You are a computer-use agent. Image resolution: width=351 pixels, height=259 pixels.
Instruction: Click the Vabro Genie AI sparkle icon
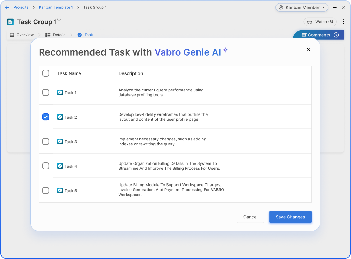click(225, 50)
